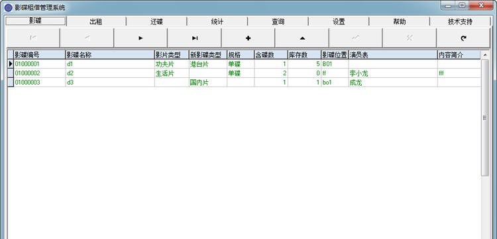Click the 李小龙 actor cell
The width and height of the screenshot is (497, 239).
pos(393,73)
